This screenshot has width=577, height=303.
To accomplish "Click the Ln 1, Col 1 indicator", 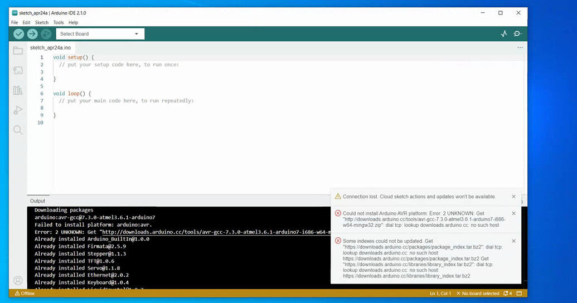I will pyautogui.click(x=440, y=294).
